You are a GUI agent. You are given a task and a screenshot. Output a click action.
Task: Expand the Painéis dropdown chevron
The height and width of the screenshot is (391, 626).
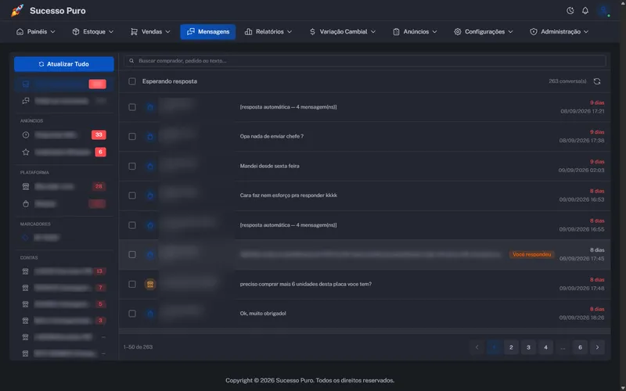pyautogui.click(x=52, y=32)
